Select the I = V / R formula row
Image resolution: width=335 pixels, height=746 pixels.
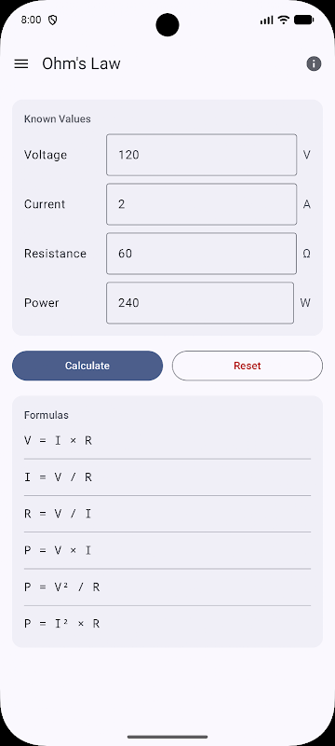[167, 477]
